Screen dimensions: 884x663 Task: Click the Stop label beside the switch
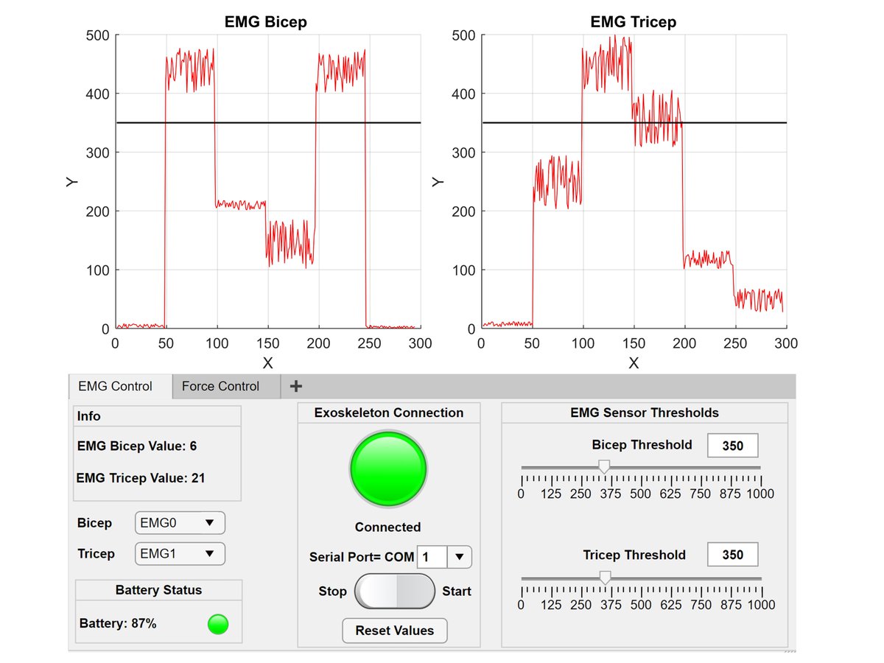click(333, 591)
